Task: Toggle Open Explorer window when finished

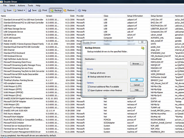Action: tap(89, 90)
